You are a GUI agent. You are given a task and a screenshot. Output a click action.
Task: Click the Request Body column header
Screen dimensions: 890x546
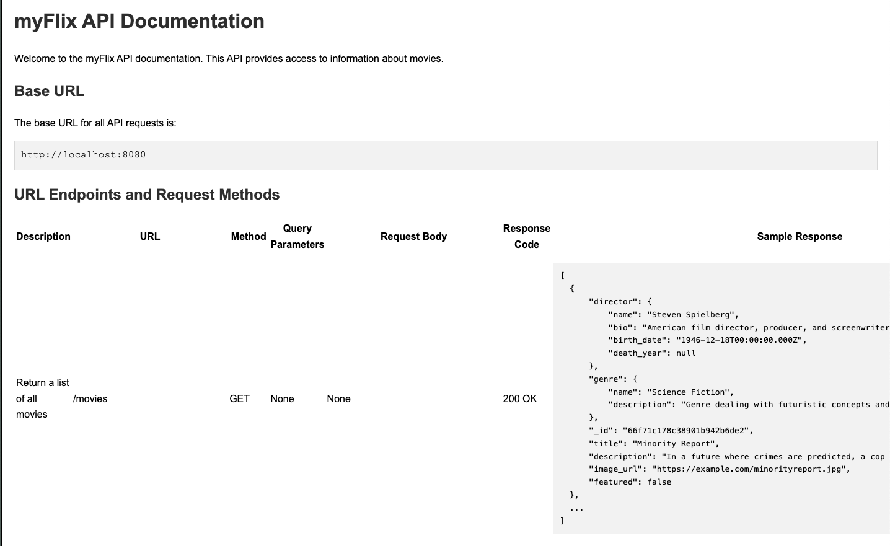[x=413, y=236]
